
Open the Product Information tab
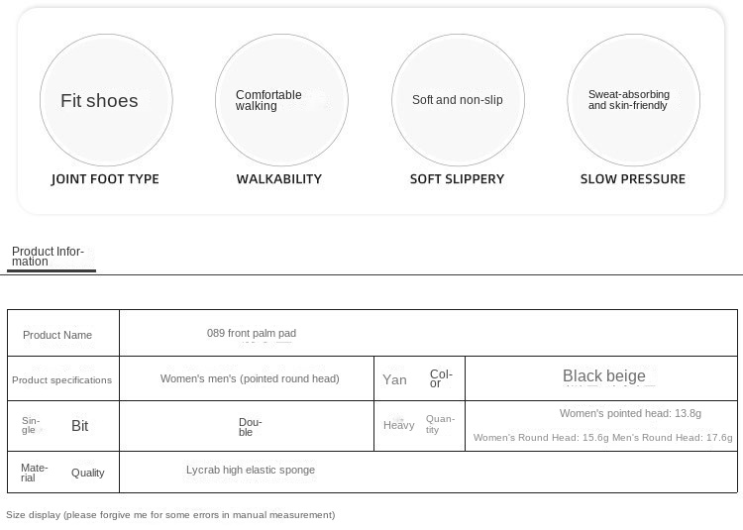pos(49,257)
